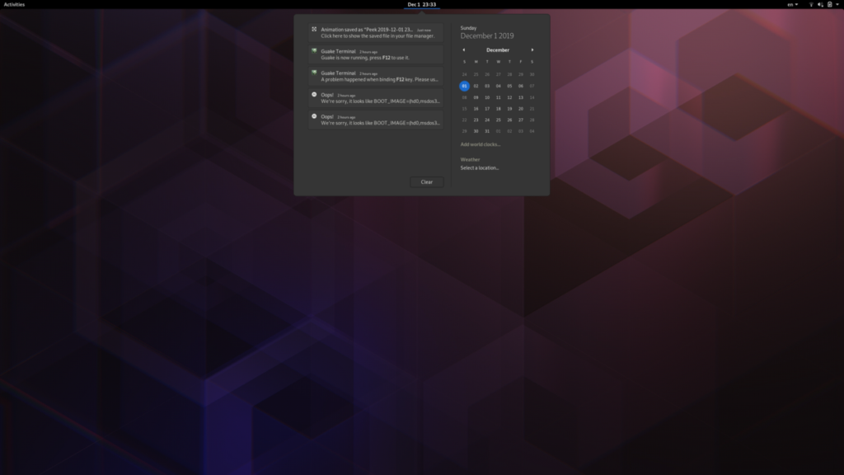The height and width of the screenshot is (475, 844).
Task: Select day 05 in the calendar
Action: coord(509,86)
